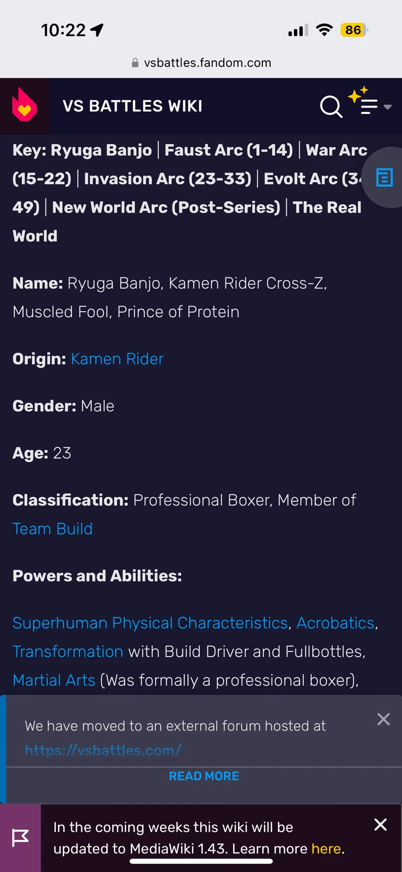
Task: Tap the floating table of contents icon
Action: [384, 178]
